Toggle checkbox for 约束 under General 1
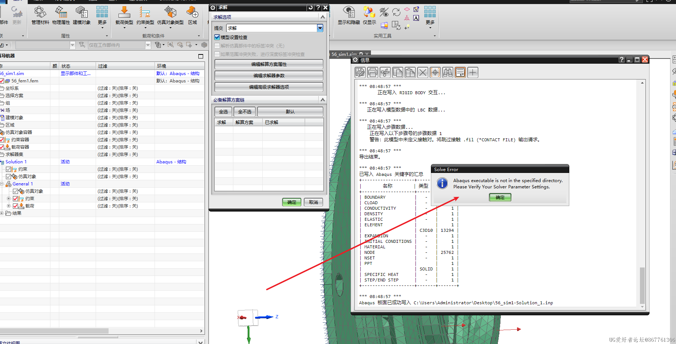Viewport: 676px width, 344px height. [x=15, y=199]
